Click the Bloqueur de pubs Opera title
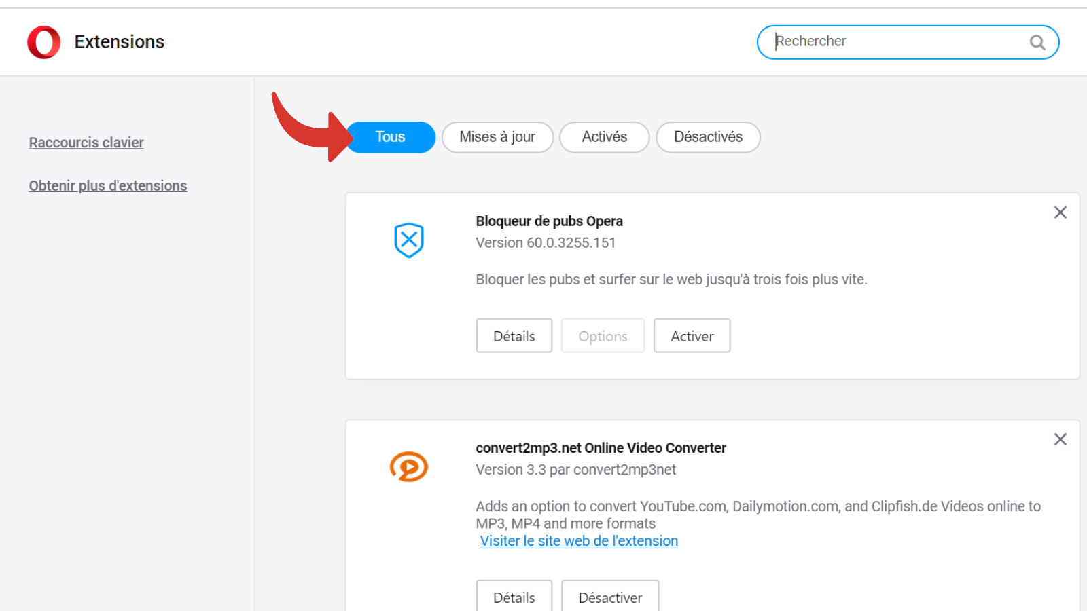The image size is (1087, 611). click(x=549, y=221)
